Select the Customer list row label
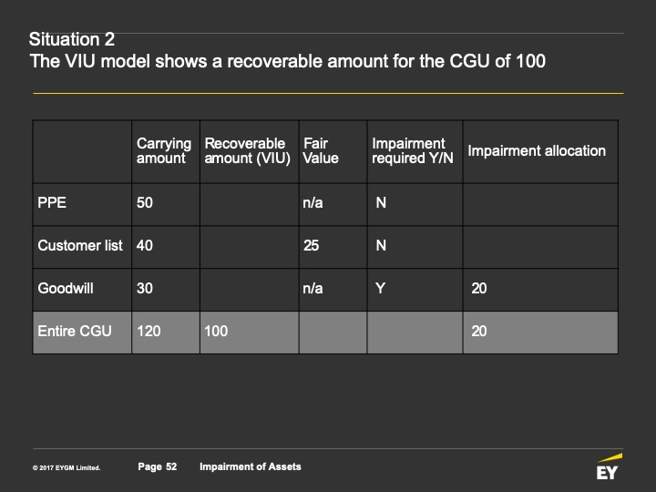This screenshot has height=492, width=656. coord(80,245)
